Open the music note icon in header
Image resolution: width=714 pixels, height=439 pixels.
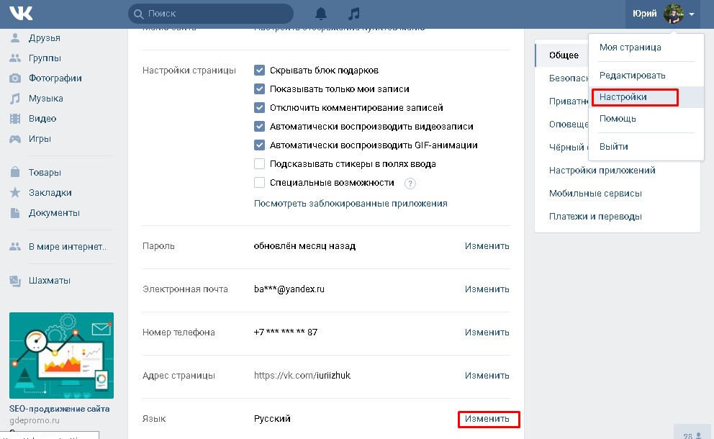pyautogui.click(x=354, y=14)
